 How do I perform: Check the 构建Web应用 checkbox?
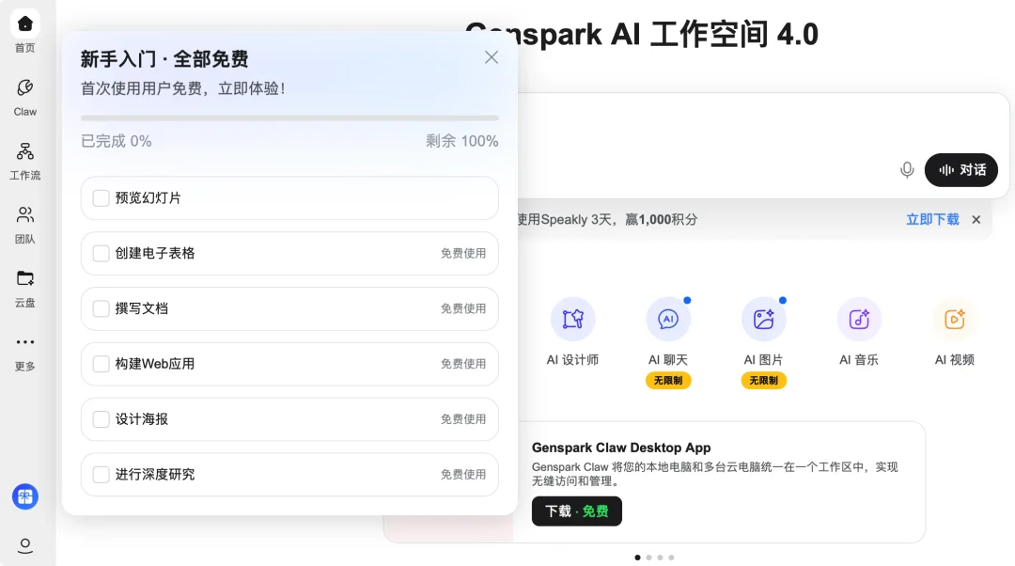click(101, 364)
